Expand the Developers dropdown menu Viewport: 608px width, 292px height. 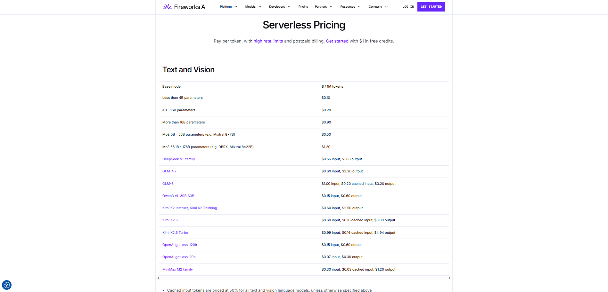(280, 7)
